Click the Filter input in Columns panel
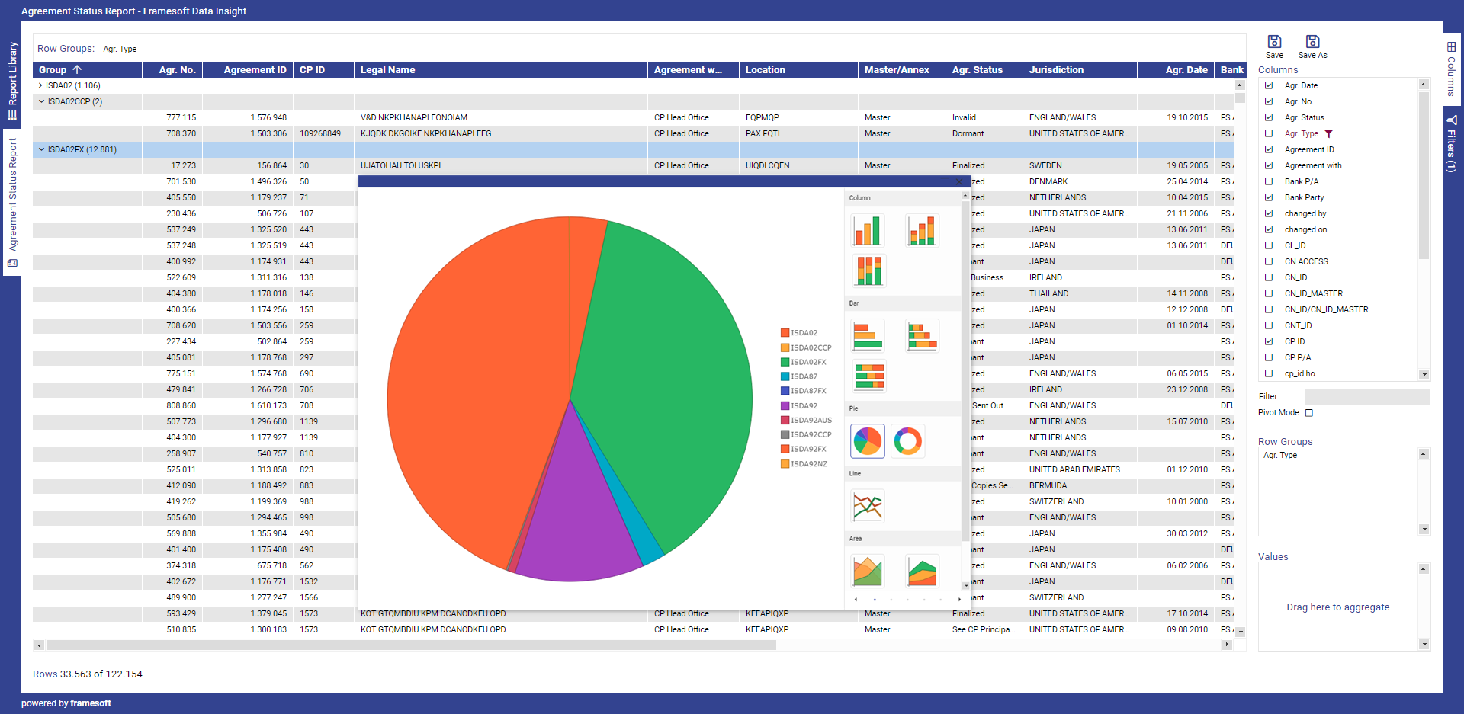This screenshot has width=1464, height=714. tap(1367, 396)
